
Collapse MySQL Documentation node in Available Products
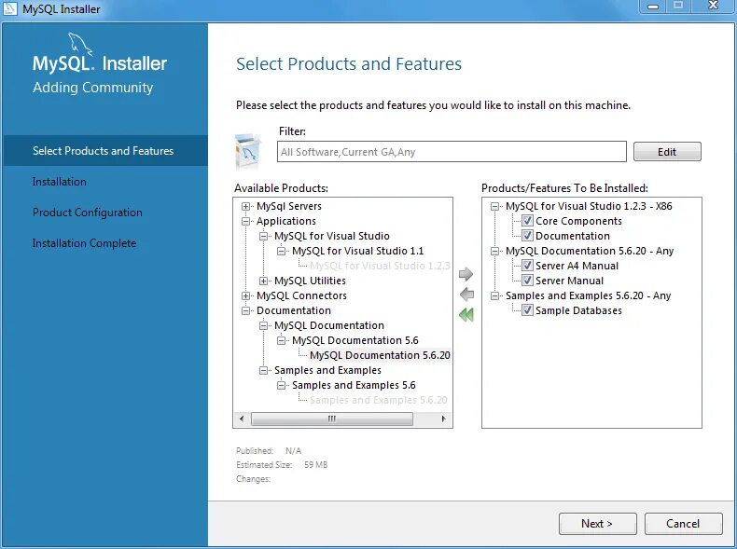point(264,325)
